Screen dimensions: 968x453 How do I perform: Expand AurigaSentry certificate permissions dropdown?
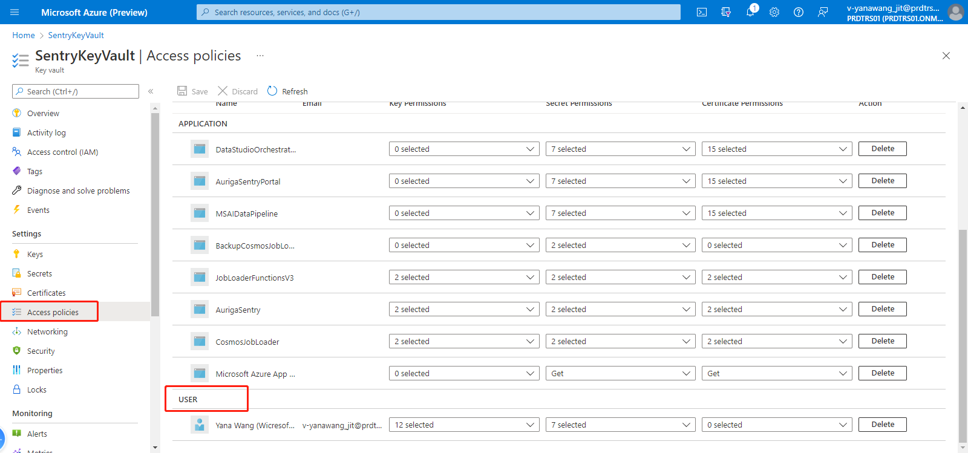pos(777,309)
